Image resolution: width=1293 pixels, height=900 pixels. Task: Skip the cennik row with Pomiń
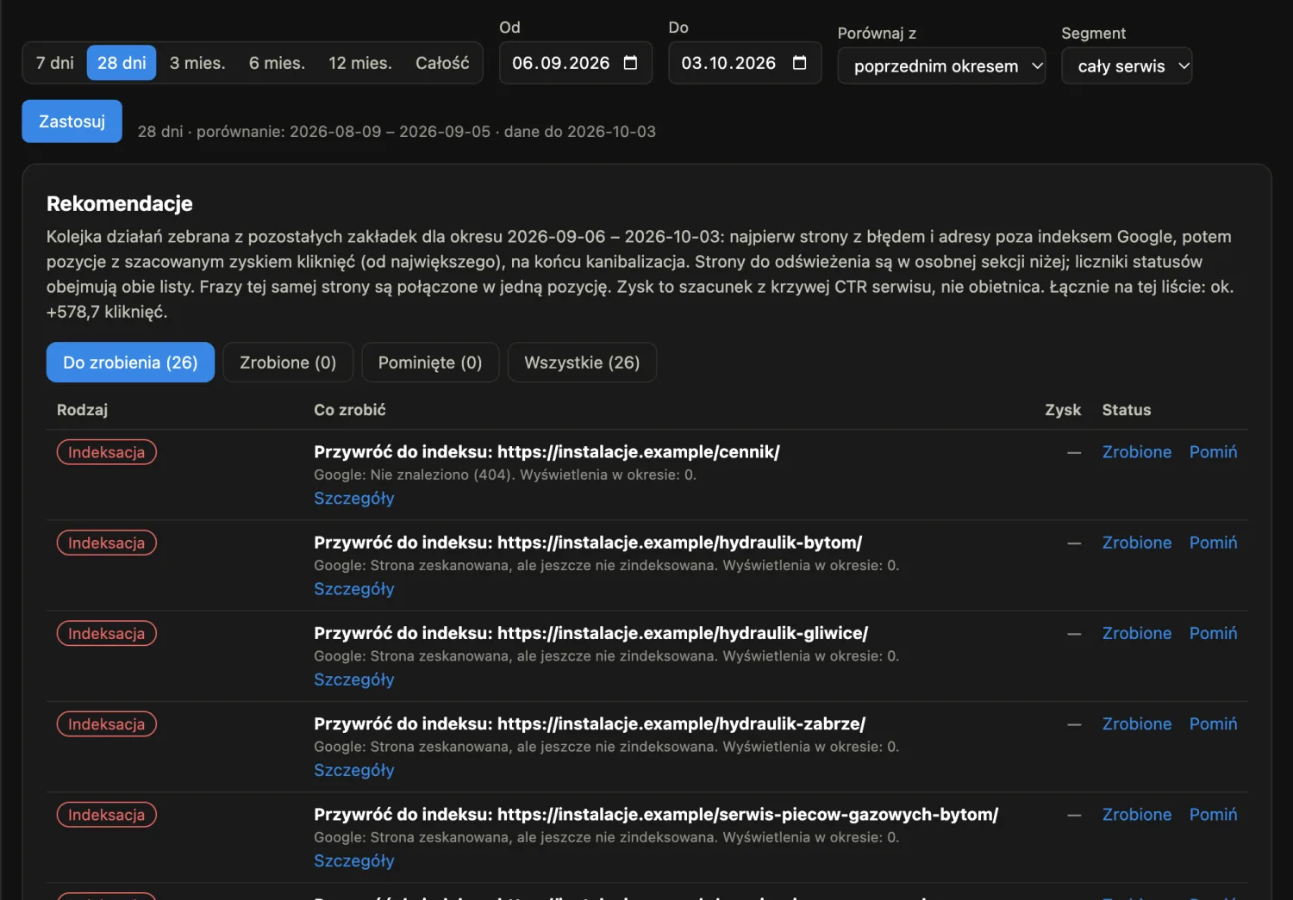click(x=1213, y=452)
